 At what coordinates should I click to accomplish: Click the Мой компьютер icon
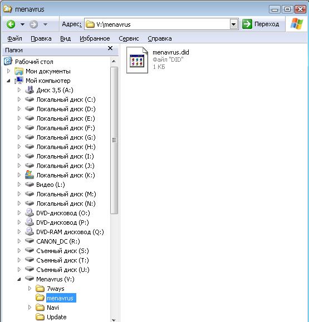[19, 81]
